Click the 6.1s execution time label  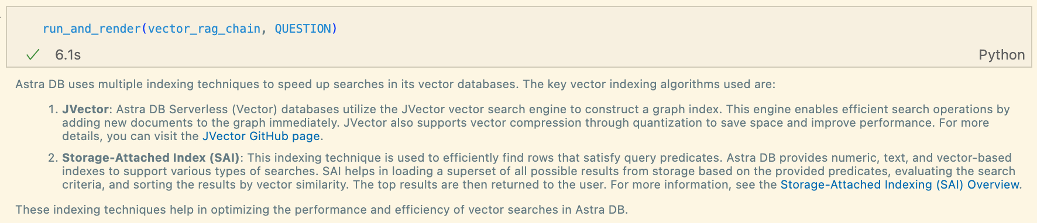point(68,55)
